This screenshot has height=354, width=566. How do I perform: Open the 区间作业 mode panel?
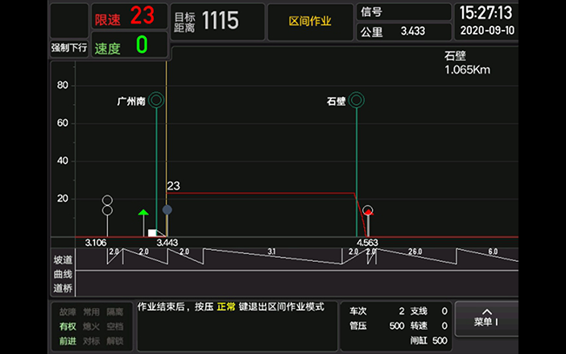tap(310, 22)
